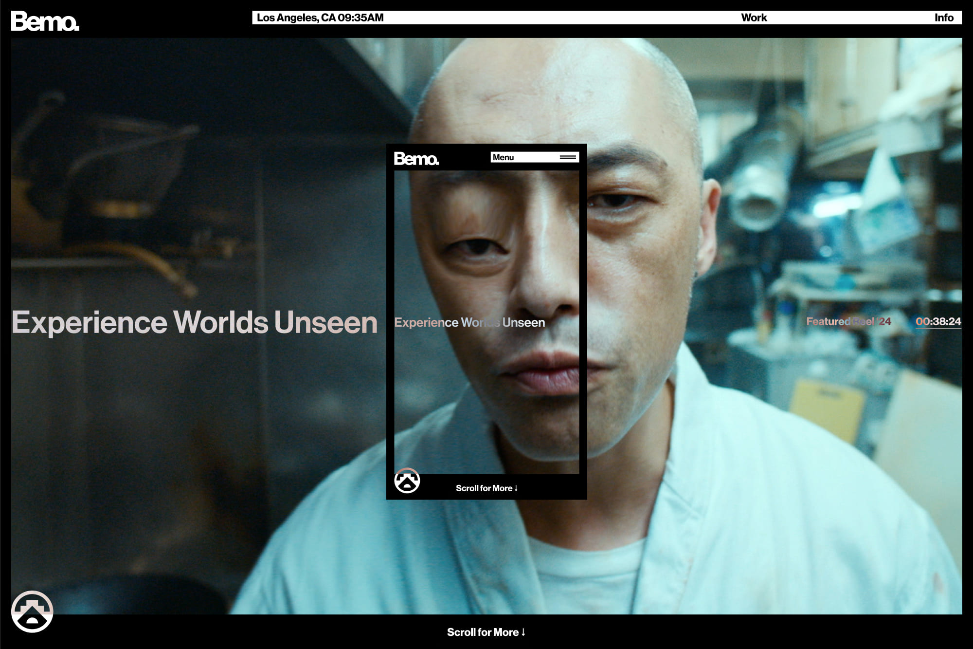Click Scroll for More text in mobile preview
Image resolution: width=973 pixels, height=649 pixels.
[x=484, y=488]
